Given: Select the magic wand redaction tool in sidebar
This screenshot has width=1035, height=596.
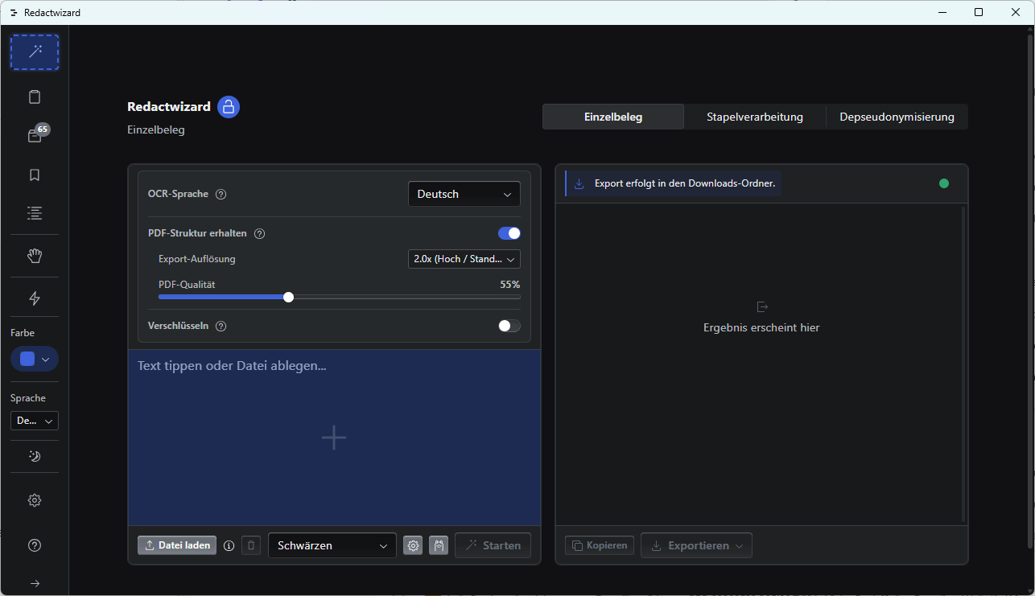Looking at the screenshot, I should pyautogui.click(x=35, y=52).
